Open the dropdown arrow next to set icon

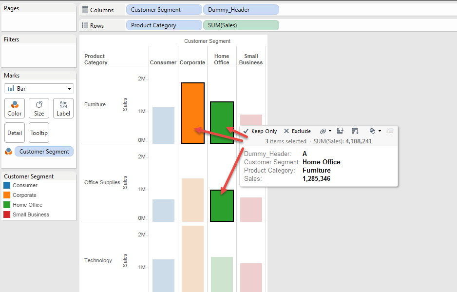[x=380, y=131]
